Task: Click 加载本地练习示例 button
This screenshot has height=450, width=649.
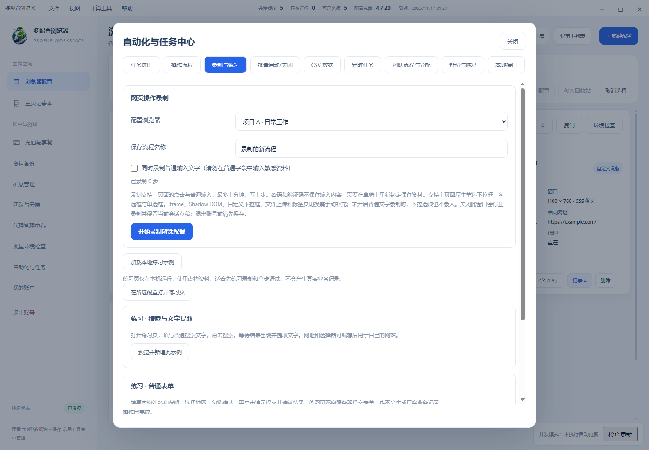Action: 152,262
